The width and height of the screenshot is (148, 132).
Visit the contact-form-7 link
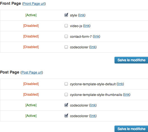(96, 36)
